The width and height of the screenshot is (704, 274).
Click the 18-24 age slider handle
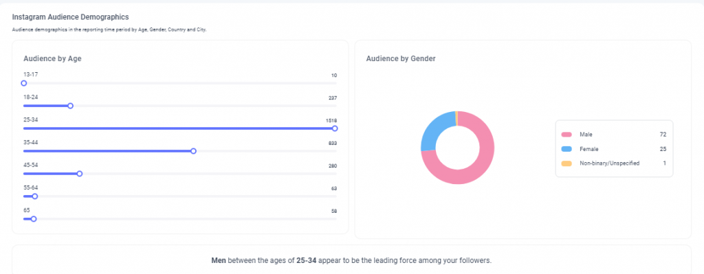(71, 106)
